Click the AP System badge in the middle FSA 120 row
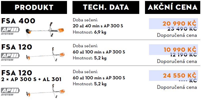201x100 pixels. (10, 56)
